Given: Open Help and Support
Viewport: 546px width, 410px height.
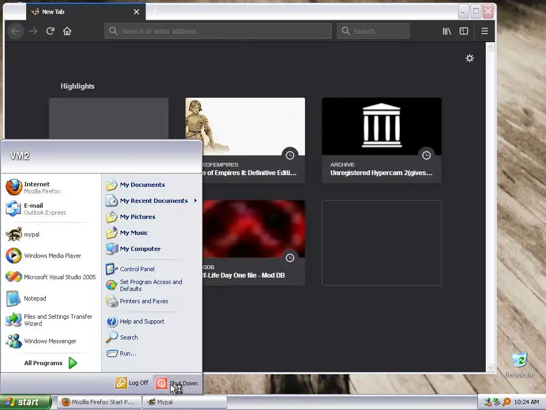Looking at the screenshot, I should pyautogui.click(x=151, y=321).
